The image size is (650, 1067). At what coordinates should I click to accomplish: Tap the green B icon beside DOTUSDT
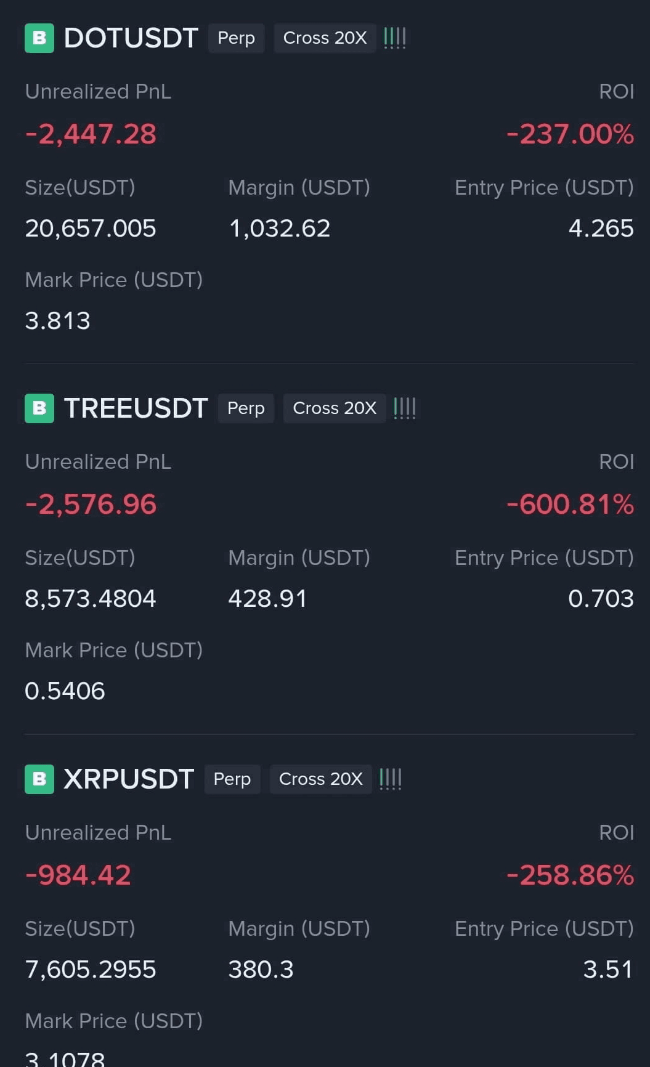click(x=39, y=38)
